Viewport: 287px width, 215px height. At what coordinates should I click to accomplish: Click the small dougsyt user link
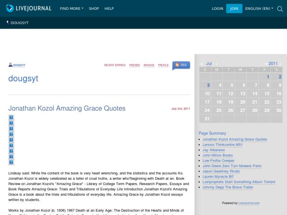[19, 65]
